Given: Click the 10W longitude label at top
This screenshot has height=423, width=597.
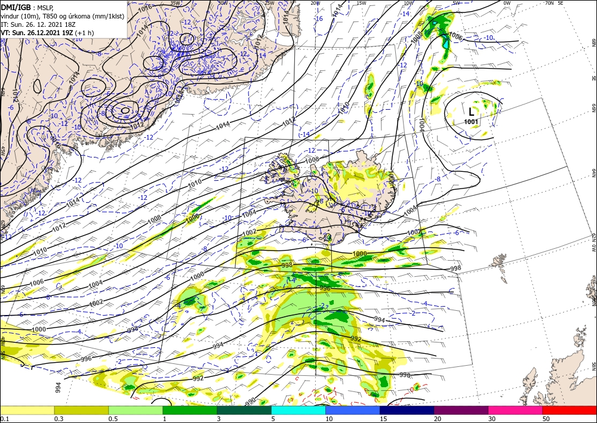Looking at the screenshot, I should click(408, 3).
